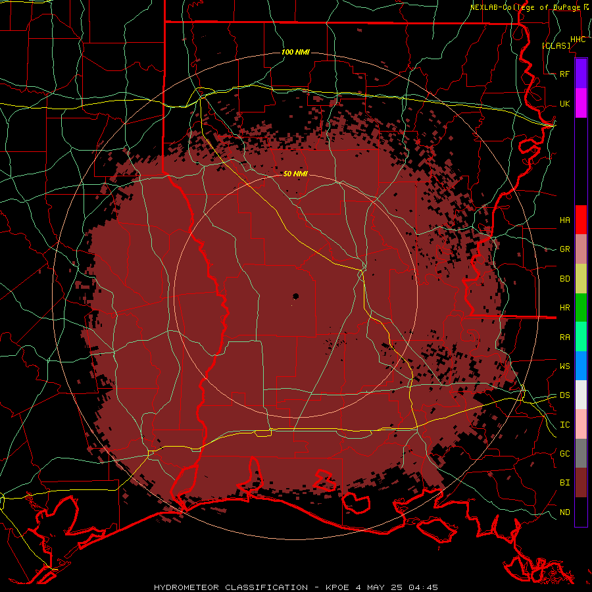
Task: Click the 100 NMI range ring label
Action: (295, 52)
